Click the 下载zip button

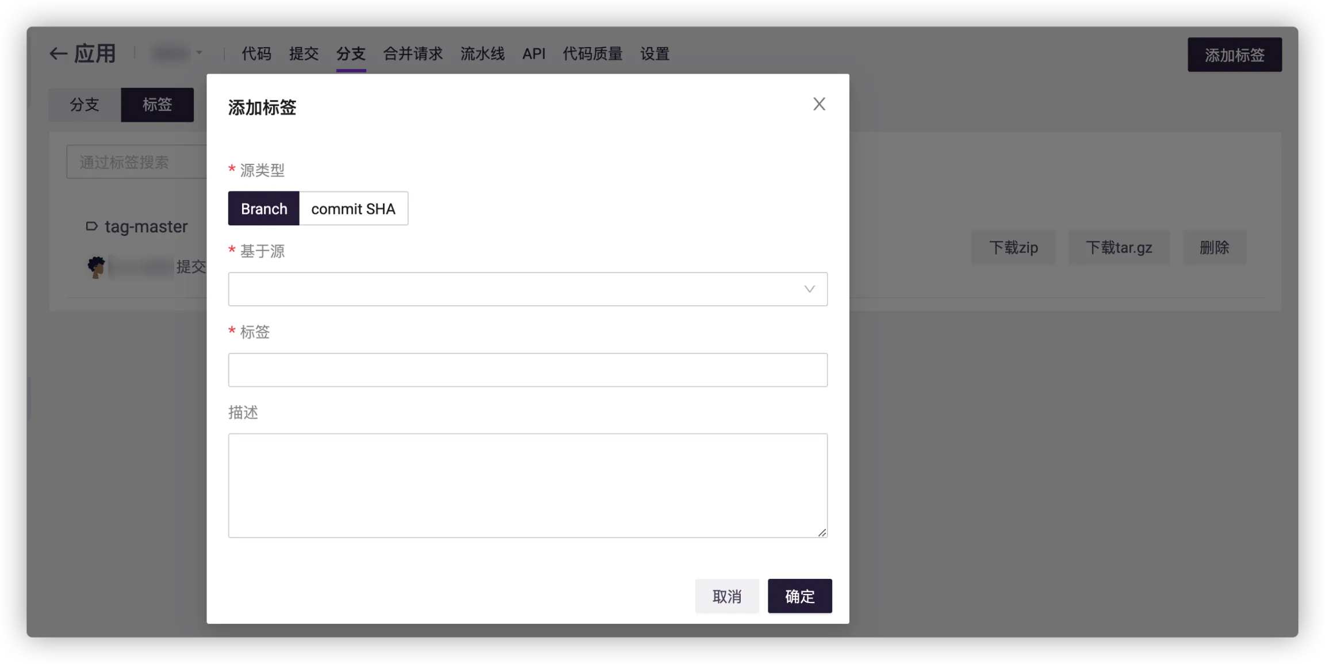pos(1013,248)
